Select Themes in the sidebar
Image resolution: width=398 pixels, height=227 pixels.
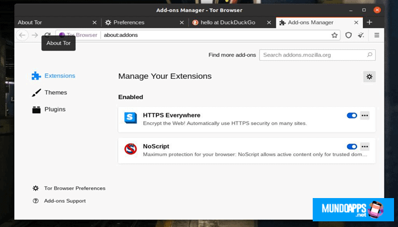pos(49,93)
